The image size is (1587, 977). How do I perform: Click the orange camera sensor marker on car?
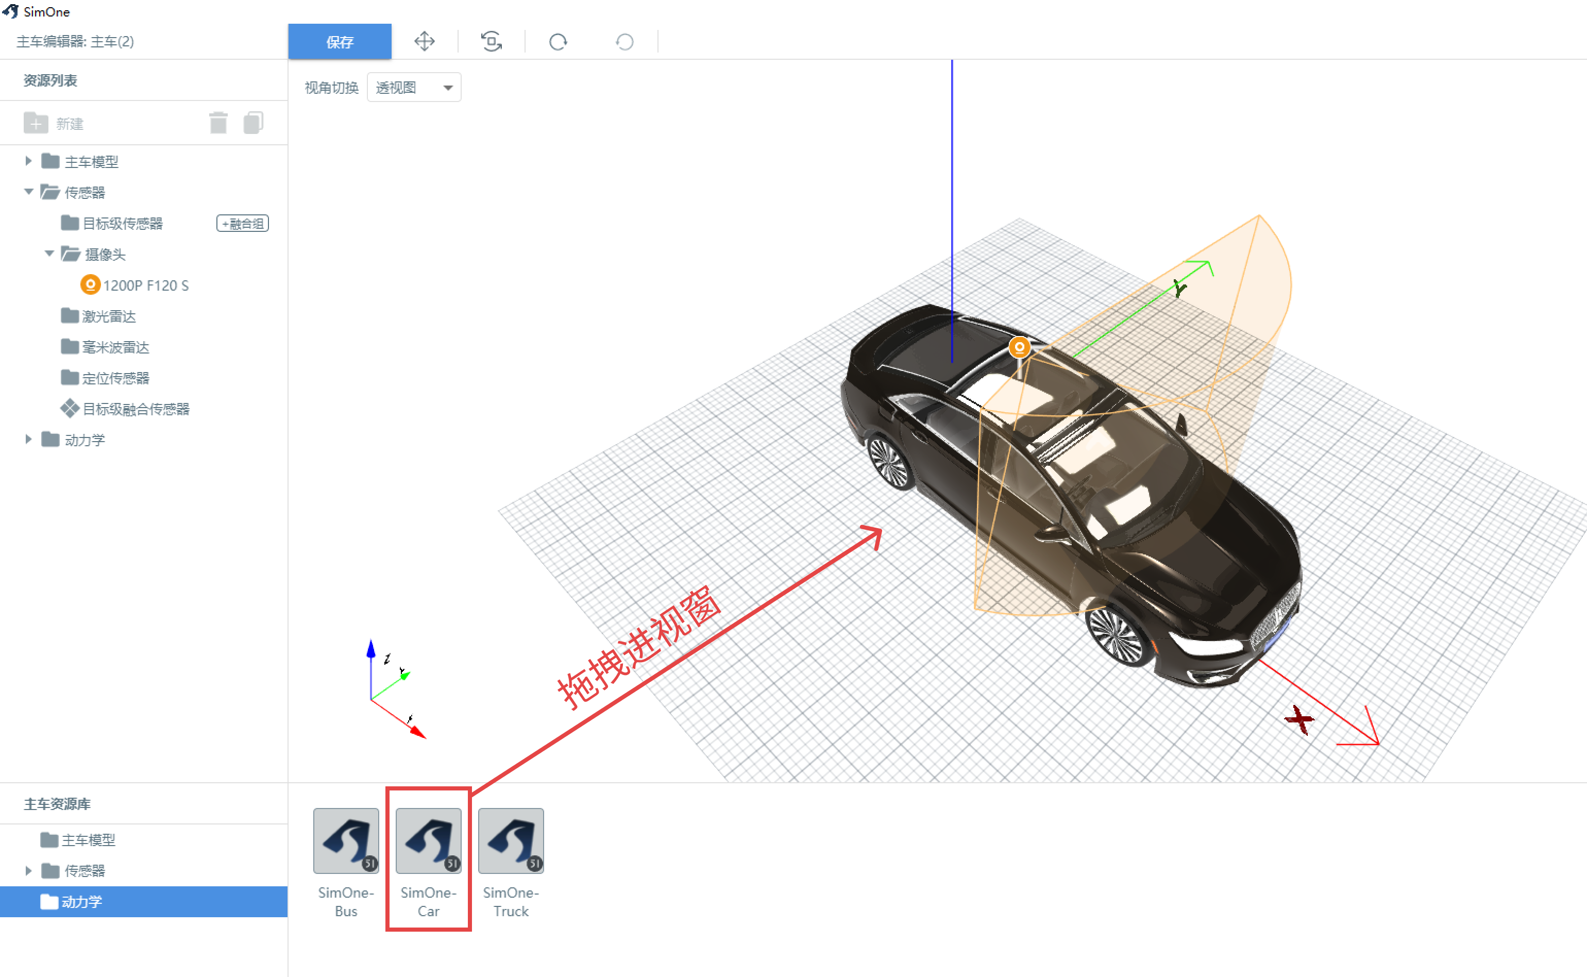1019,348
